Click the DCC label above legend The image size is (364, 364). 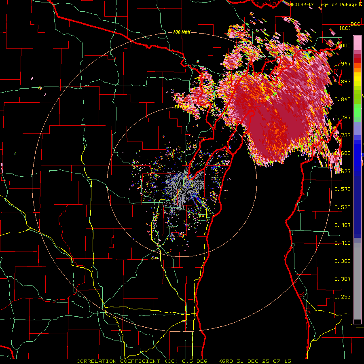click(x=356, y=24)
